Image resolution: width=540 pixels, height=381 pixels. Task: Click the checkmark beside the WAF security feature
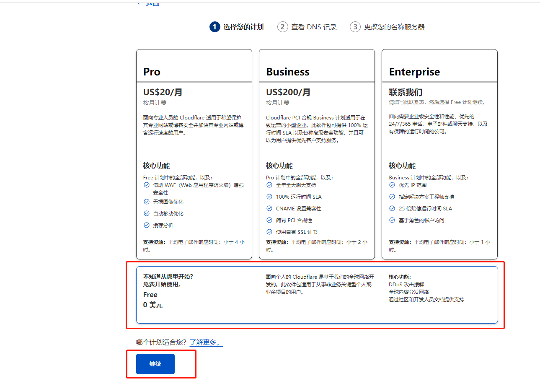pos(147,185)
